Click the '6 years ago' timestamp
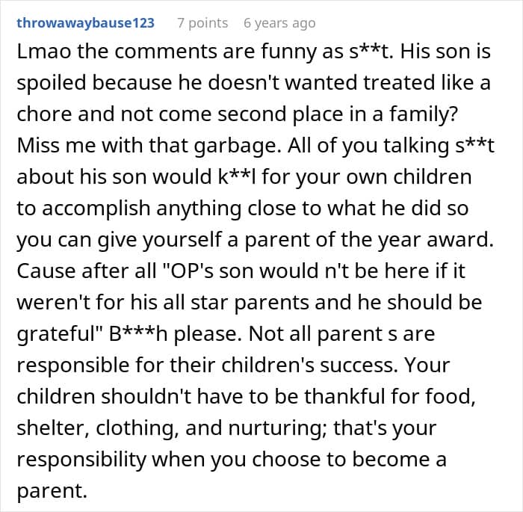The width and height of the screenshot is (523, 512). click(279, 23)
